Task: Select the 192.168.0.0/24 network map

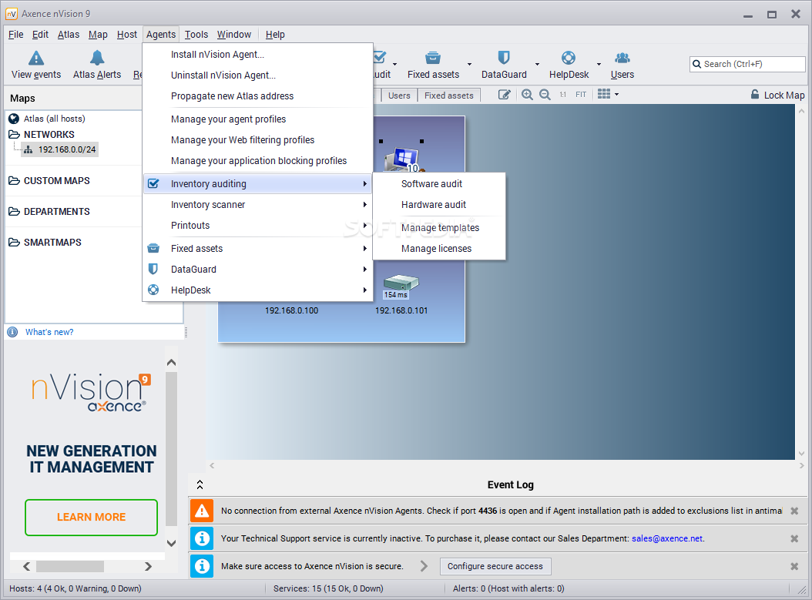Action: coord(60,149)
